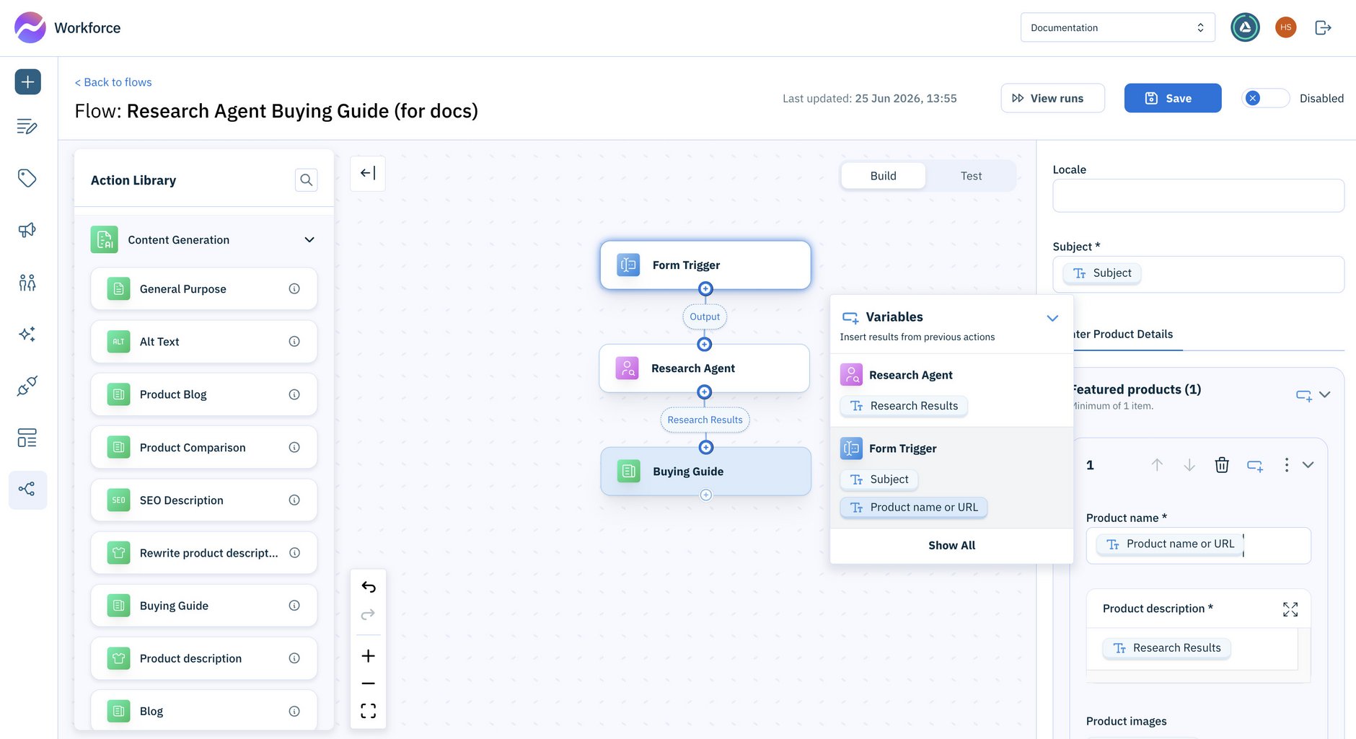Open the people audience icon in sidebar
This screenshot has height=739, width=1356.
(x=27, y=282)
